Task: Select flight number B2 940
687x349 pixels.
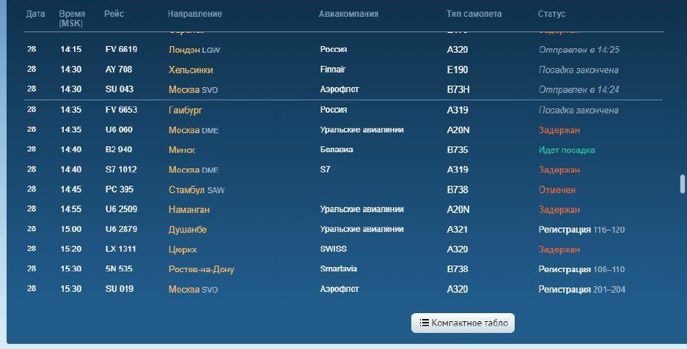Action: 119,150
